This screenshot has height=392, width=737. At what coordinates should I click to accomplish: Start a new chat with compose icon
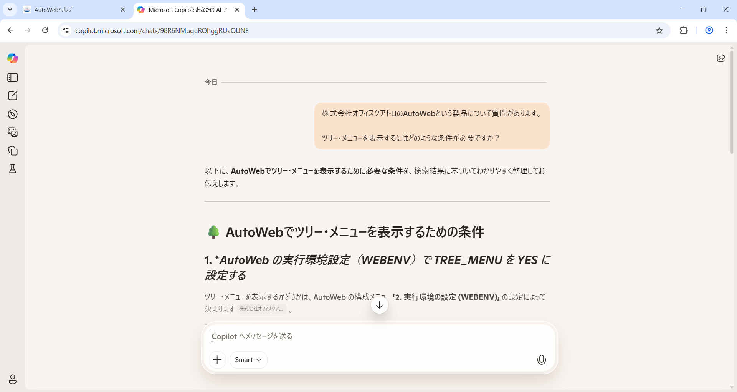tap(13, 96)
